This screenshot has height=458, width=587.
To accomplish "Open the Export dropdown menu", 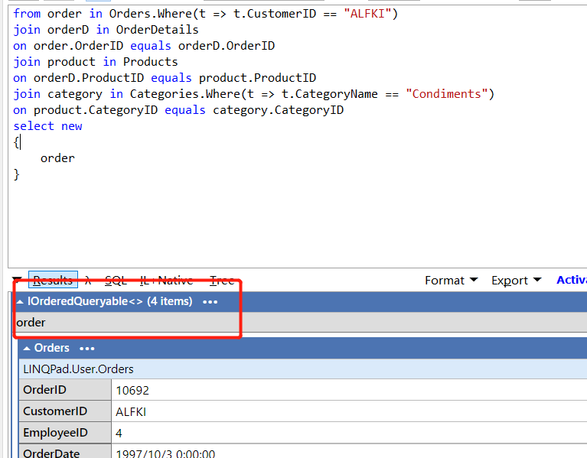I will pos(517,280).
